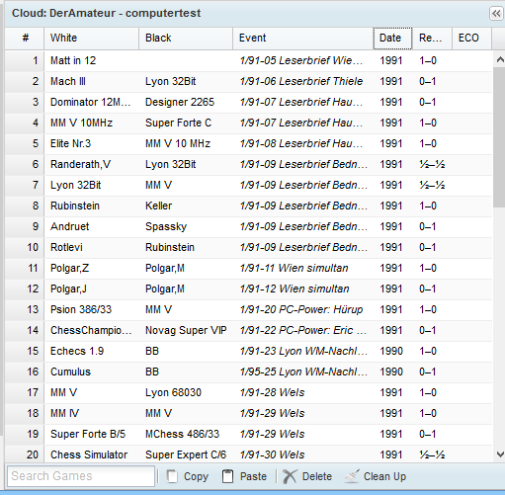The height and width of the screenshot is (495, 505).
Task: Sort by the Date column header
Action: coord(392,38)
